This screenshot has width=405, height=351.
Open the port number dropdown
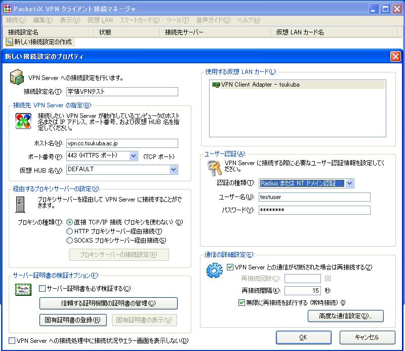133,156
